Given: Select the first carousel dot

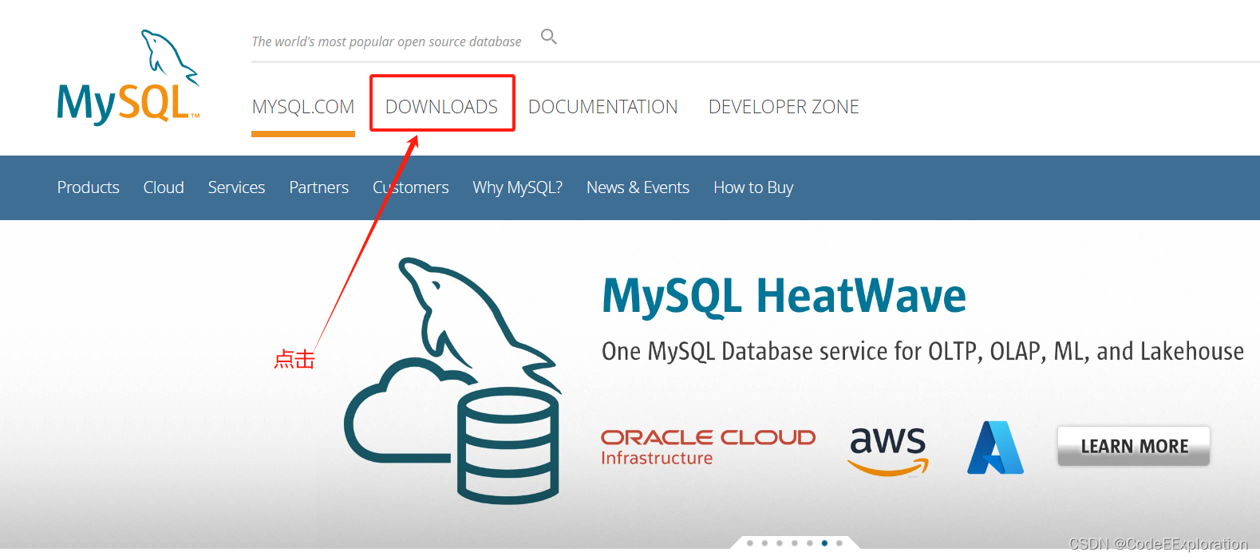Looking at the screenshot, I should click(x=750, y=543).
